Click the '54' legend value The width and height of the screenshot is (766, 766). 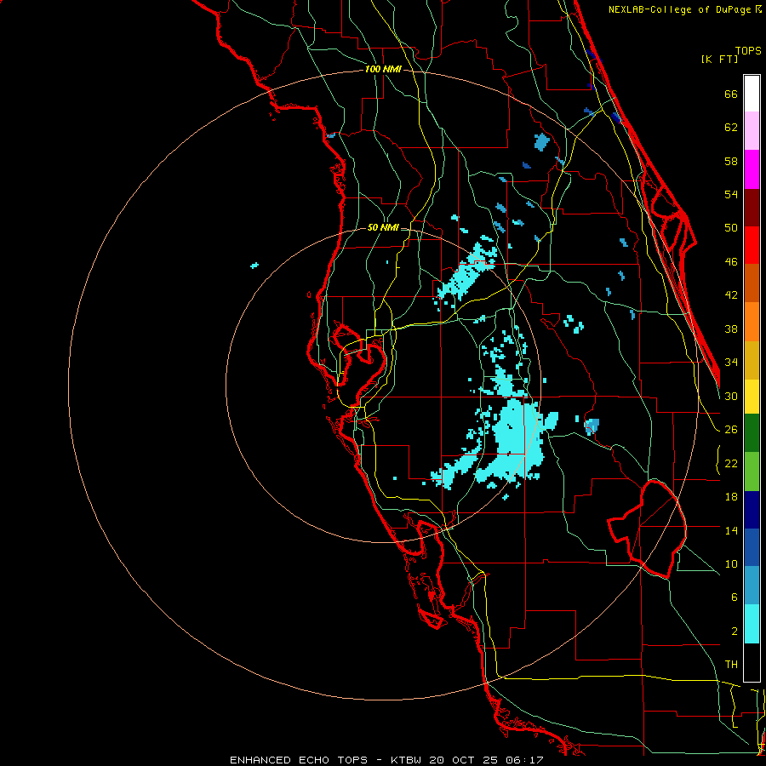click(x=731, y=194)
